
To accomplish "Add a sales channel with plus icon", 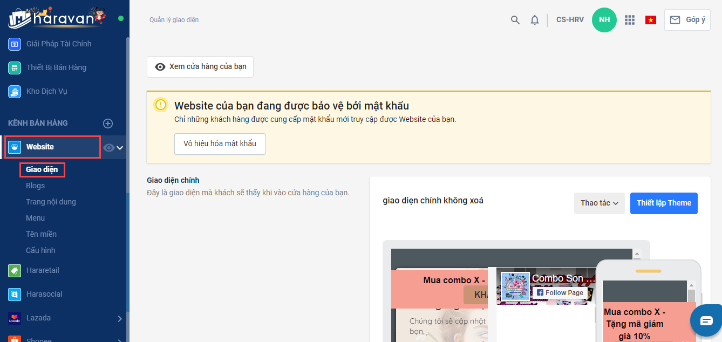I will (x=108, y=124).
